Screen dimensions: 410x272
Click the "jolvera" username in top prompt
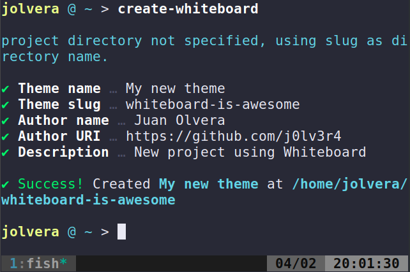click(30, 9)
